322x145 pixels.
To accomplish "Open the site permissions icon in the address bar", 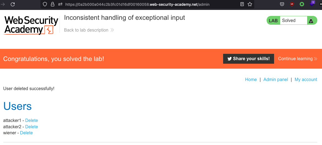I will click(x=60, y=4).
